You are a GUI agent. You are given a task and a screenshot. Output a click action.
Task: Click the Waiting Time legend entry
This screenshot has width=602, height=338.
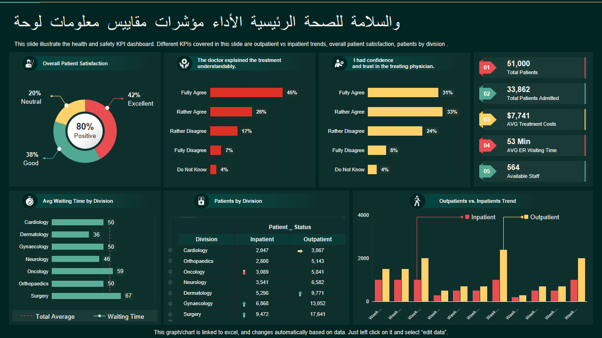point(119,316)
